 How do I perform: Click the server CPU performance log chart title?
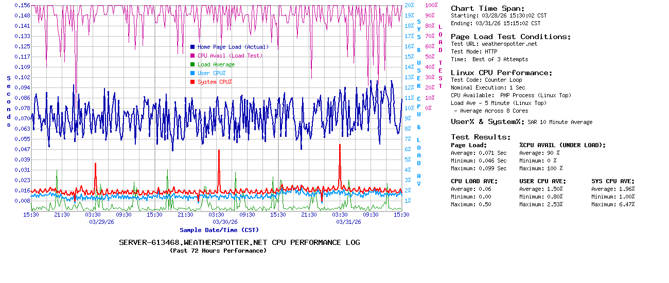pyautogui.click(x=239, y=242)
